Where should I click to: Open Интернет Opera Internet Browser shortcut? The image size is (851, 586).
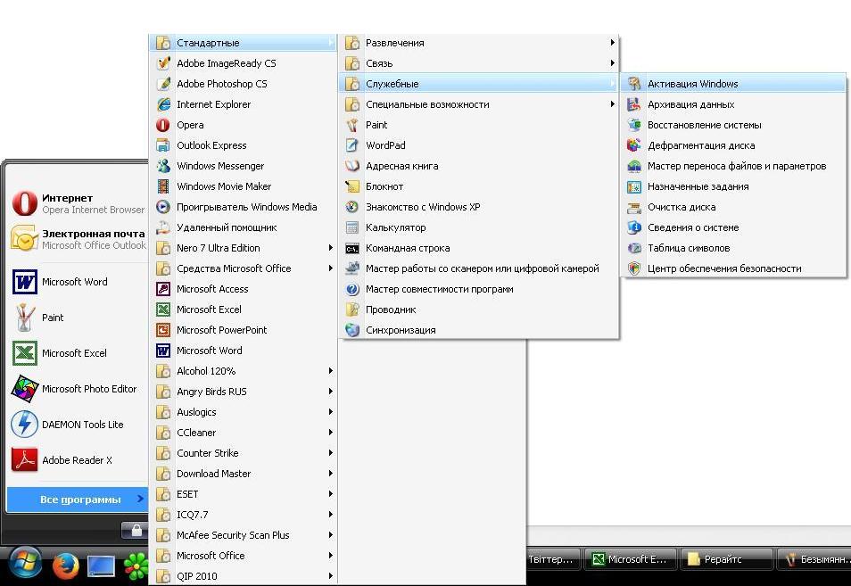(78, 203)
